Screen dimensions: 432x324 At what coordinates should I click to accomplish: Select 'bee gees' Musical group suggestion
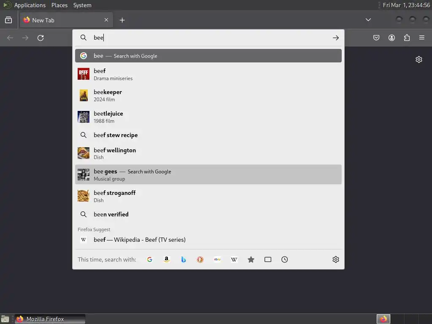tap(208, 175)
